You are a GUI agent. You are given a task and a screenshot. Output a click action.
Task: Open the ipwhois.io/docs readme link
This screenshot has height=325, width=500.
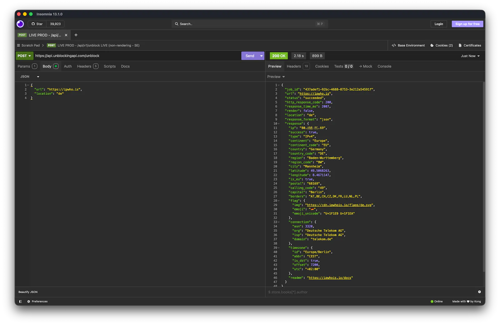pos(330,278)
